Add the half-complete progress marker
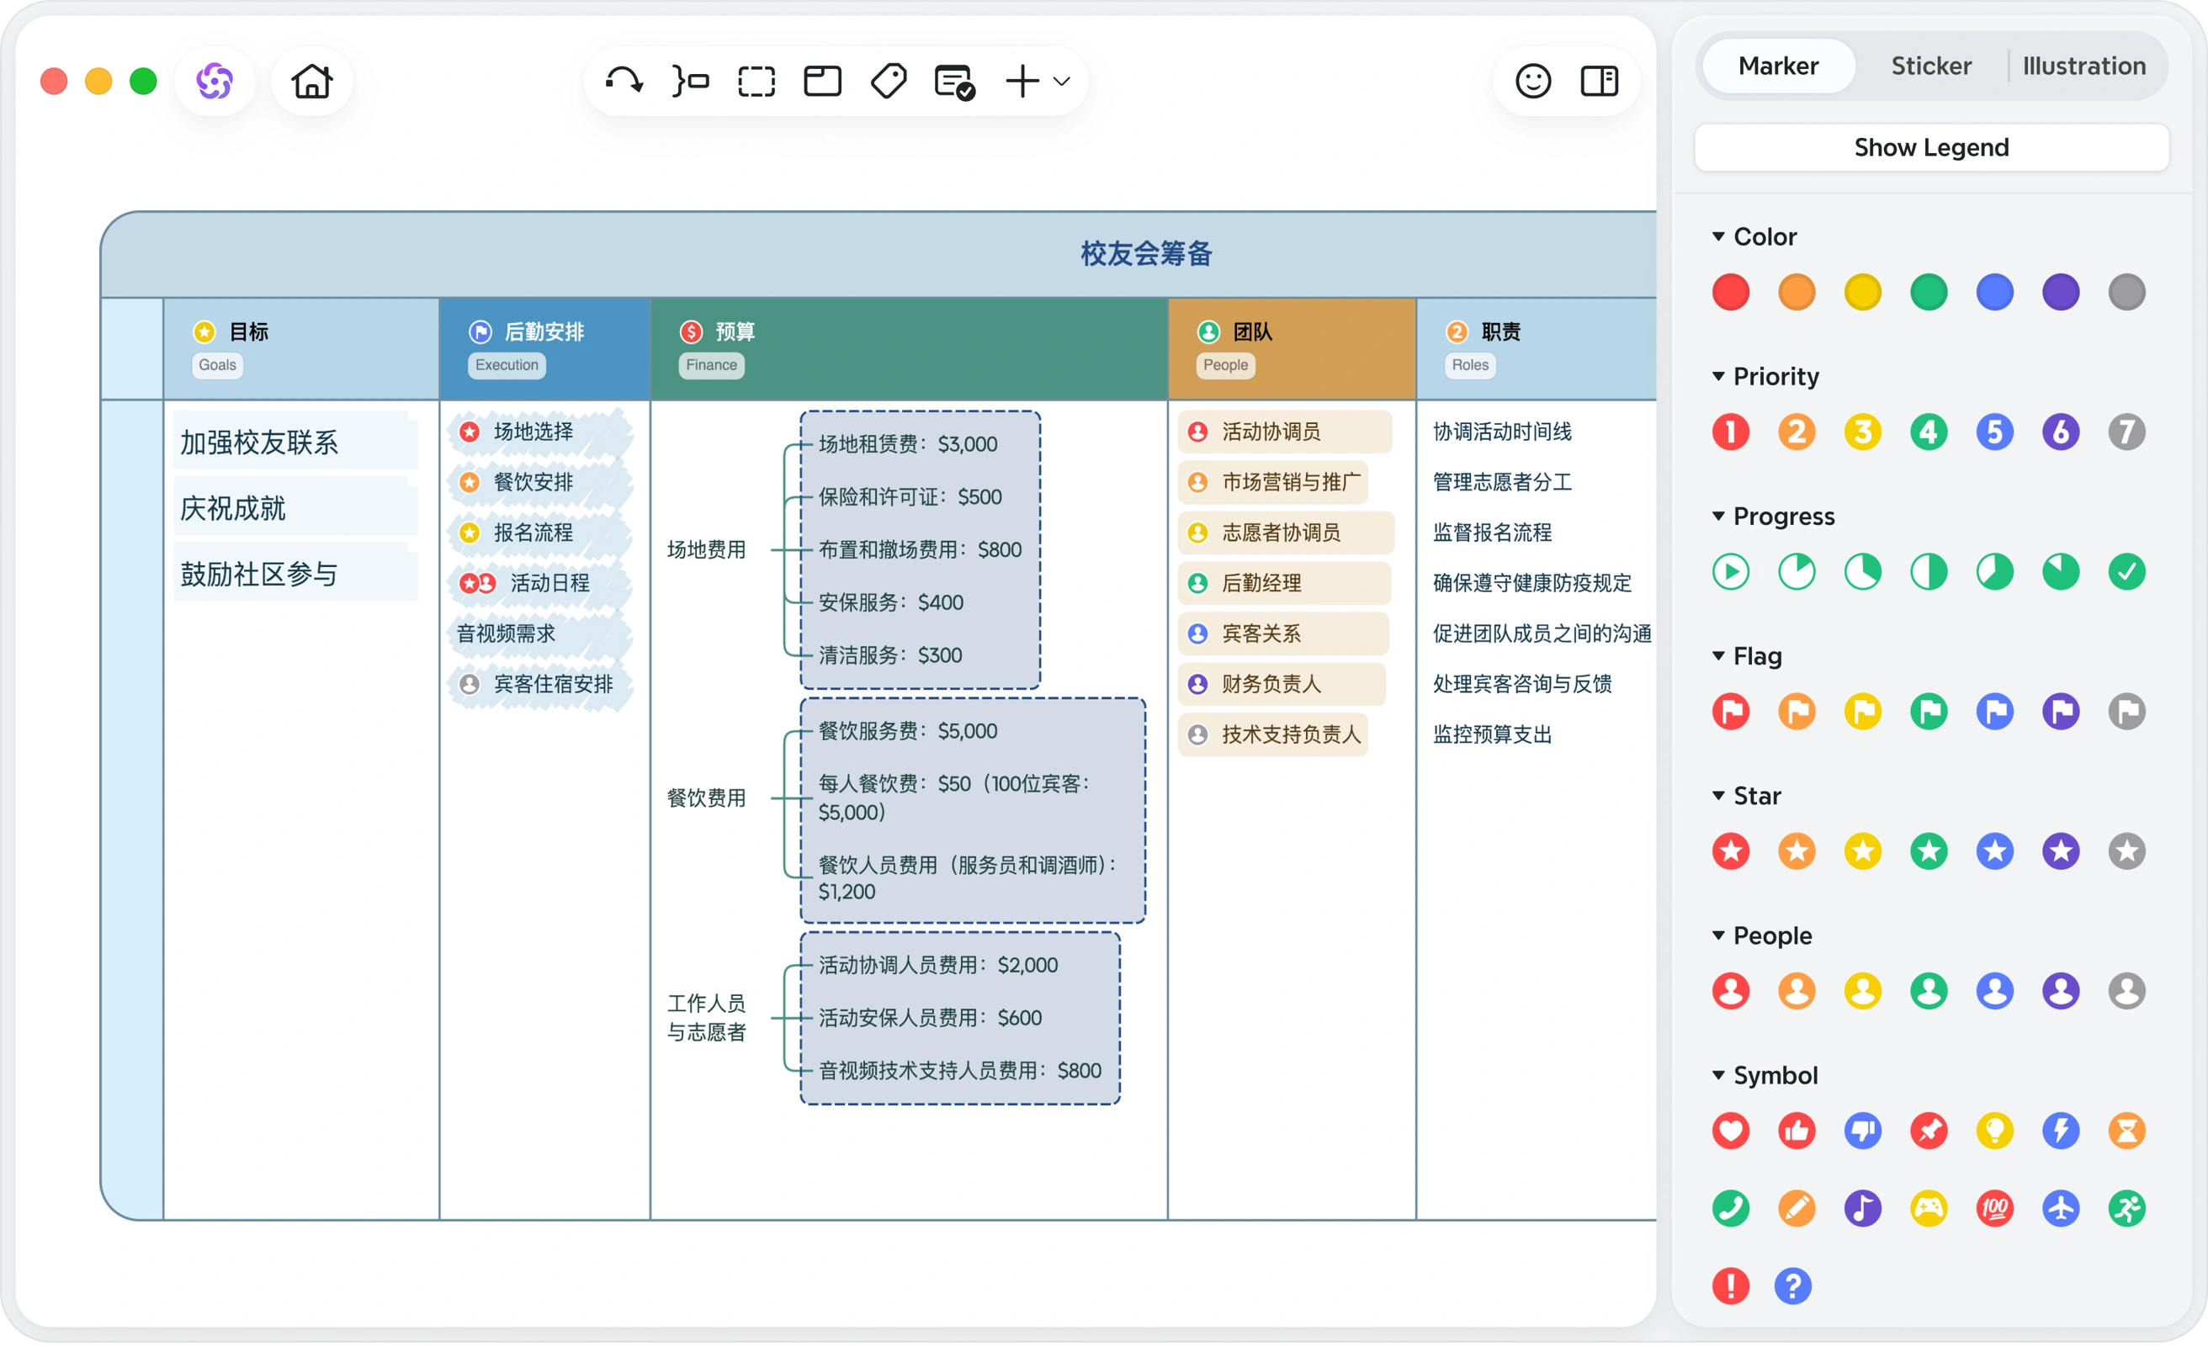Viewport: 2208px width, 1346px height. tap(1929, 572)
